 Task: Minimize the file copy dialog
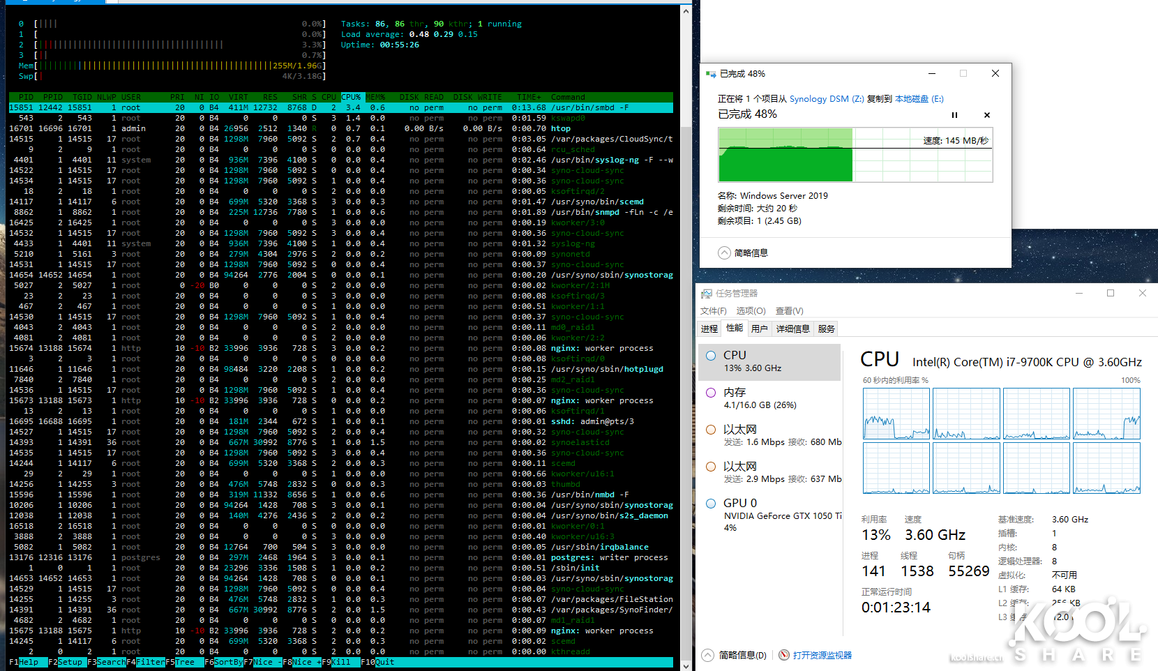pos(932,73)
